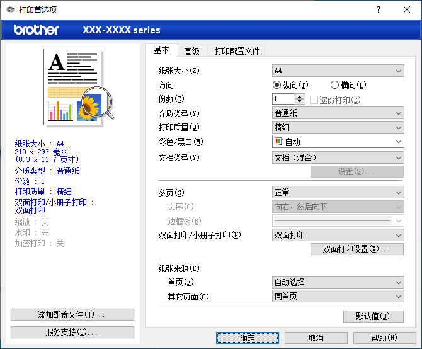The width and height of the screenshot is (422, 349).
Task: Click the question mark help icon
Action: [379, 9]
